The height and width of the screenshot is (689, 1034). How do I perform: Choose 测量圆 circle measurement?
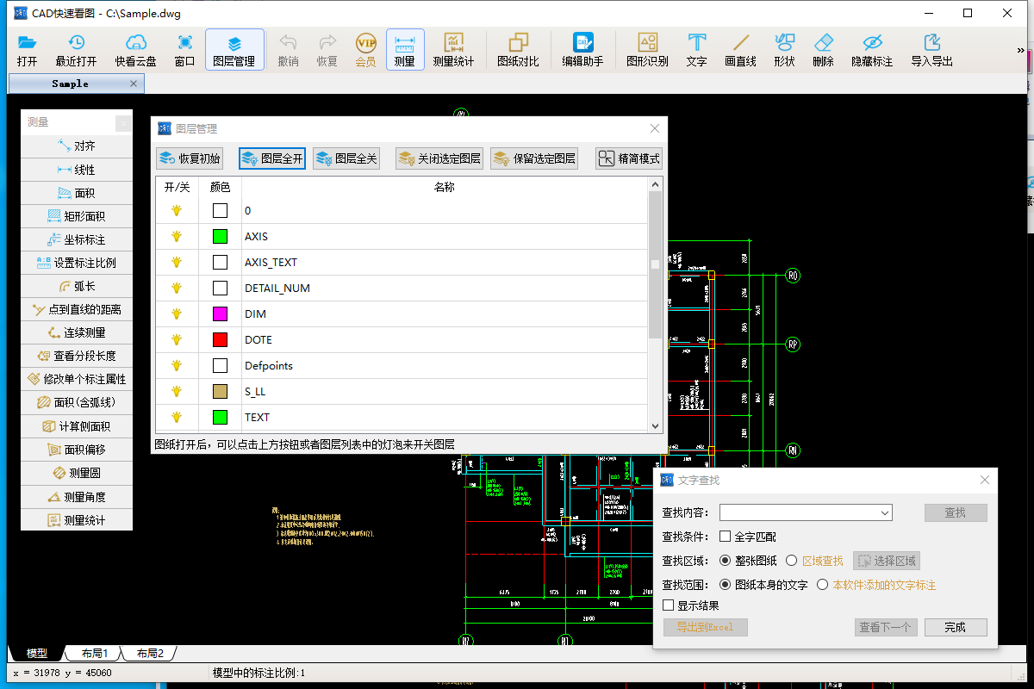click(77, 473)
